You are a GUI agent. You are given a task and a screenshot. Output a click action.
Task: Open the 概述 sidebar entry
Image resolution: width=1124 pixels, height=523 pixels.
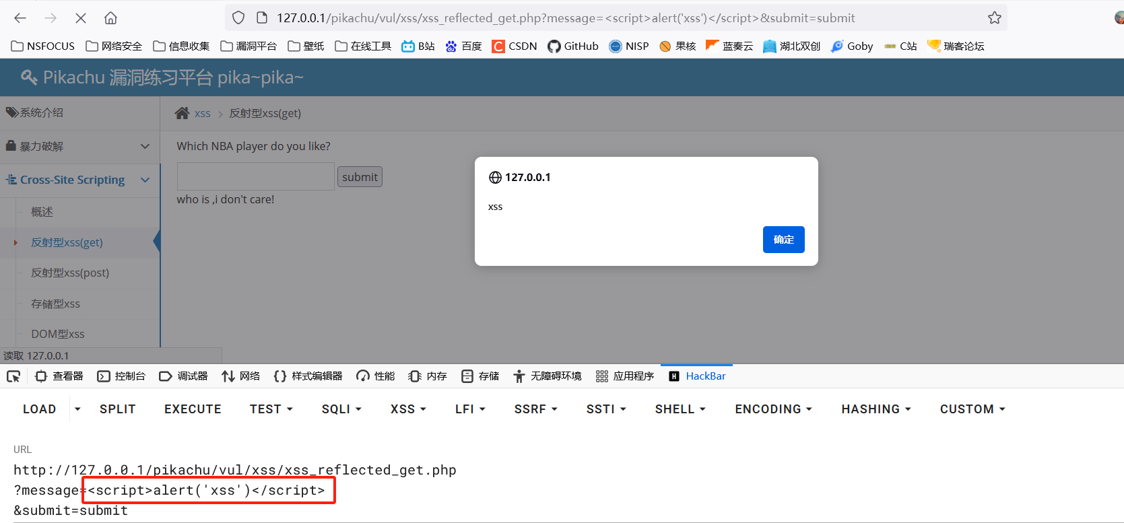coord(42,212)
